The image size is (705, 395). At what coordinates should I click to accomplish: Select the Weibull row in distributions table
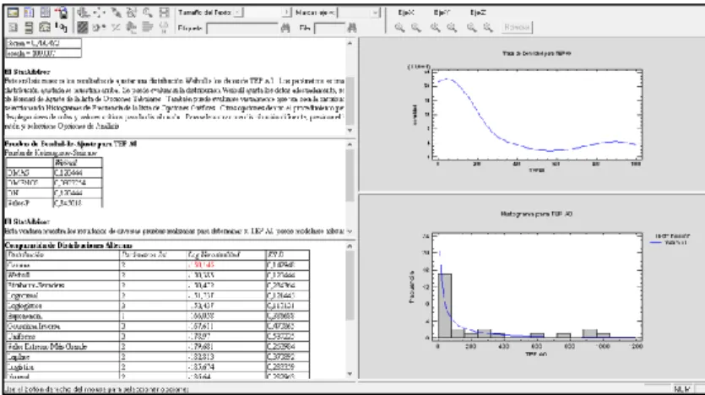158,275
